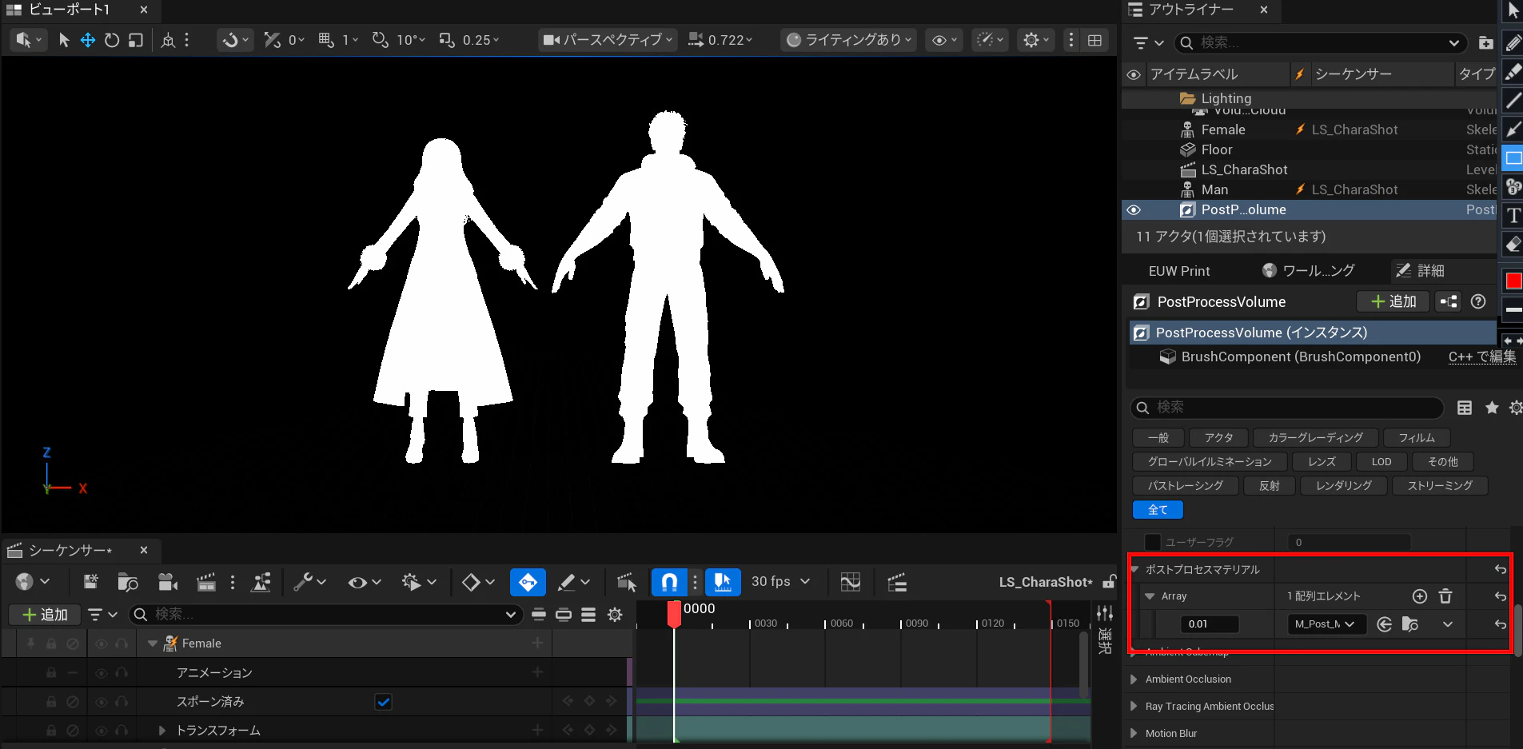Click the sequencer save sequence icon

pyautogui.click(x=90, y=582)
